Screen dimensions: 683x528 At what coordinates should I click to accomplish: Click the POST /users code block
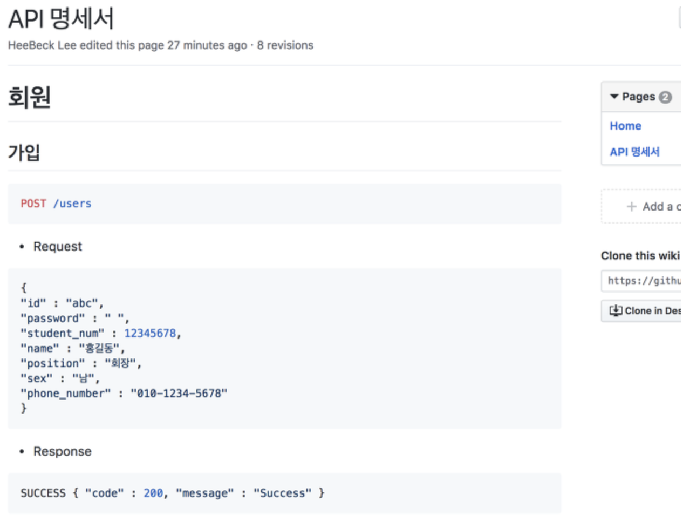pyautogui.click(x=284, y=204)
